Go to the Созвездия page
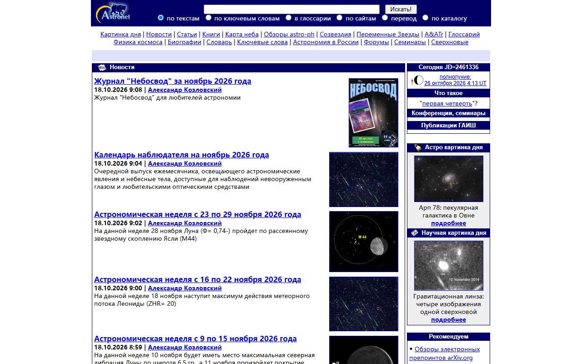582x364 pixels. (336, 34)
